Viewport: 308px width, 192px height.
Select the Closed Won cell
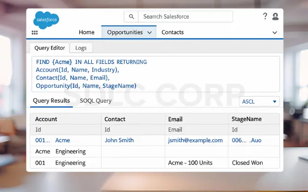coord(254,162)
